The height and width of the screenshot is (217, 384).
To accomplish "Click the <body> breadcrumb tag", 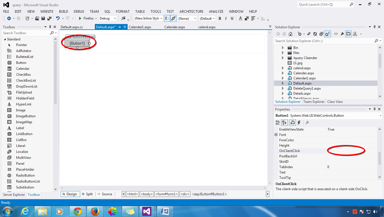I will [x=147, y=194].
